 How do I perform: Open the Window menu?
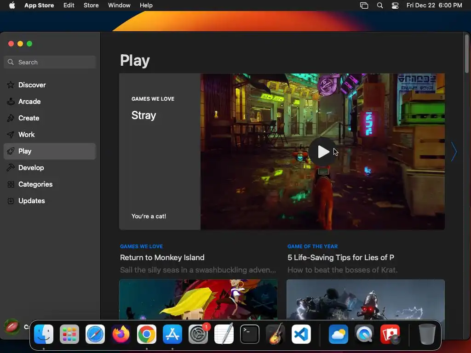[119, 6]
